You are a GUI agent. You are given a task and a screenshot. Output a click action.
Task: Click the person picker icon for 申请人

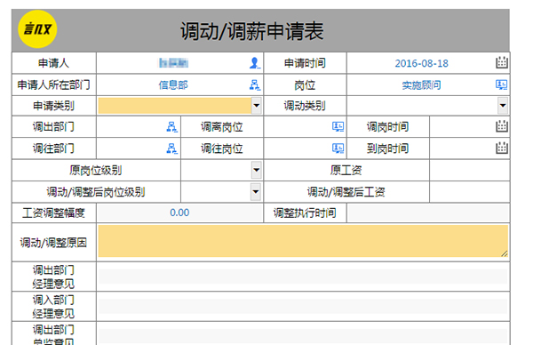(255, 63)
